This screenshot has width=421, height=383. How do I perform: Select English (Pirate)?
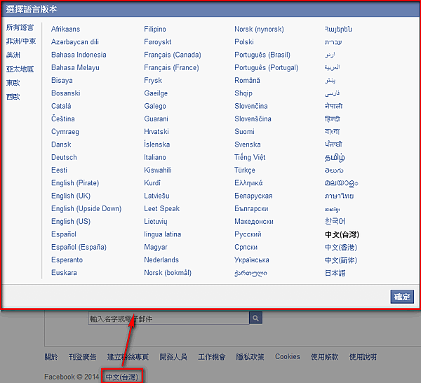pyautogui.click(x=75, y=183)
